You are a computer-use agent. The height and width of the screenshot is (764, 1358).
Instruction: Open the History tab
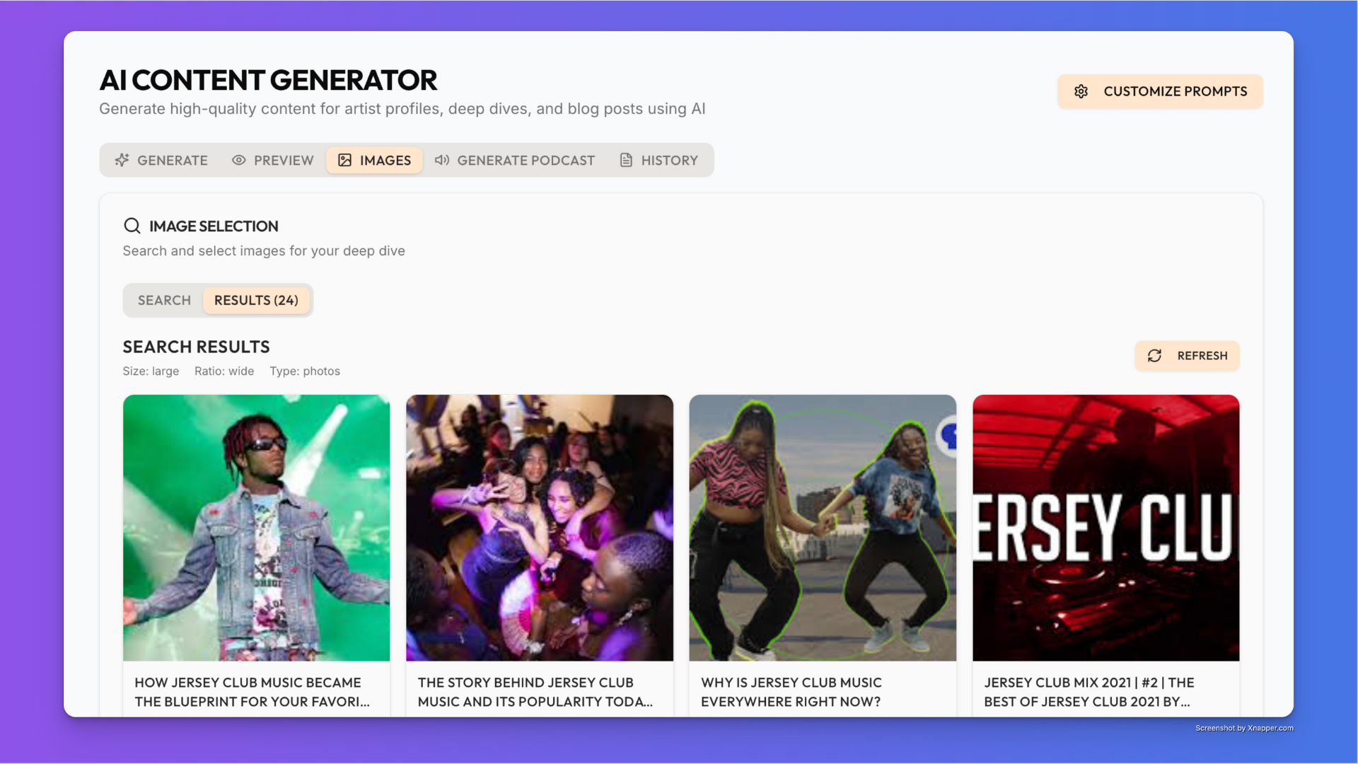click(658, 160)
